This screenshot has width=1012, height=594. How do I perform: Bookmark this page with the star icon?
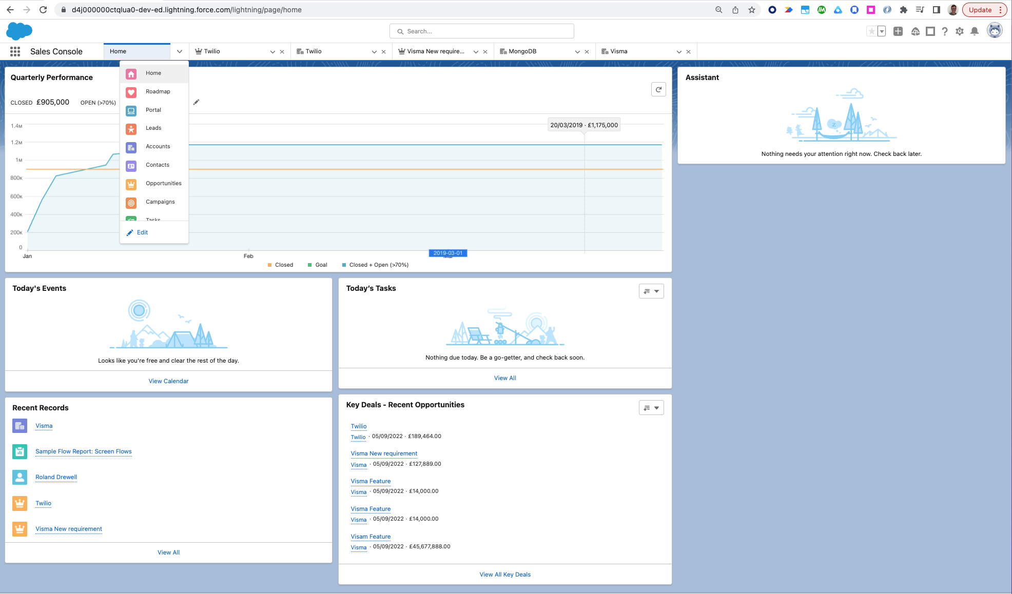tap(752, 10)
